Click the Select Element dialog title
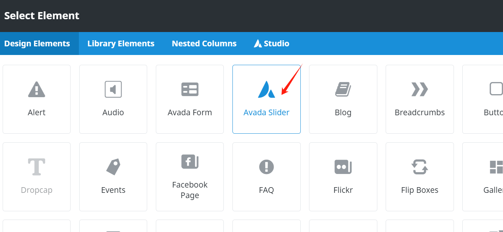 [42, 15]
